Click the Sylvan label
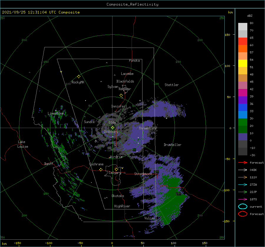265x247 pixels. click(x=113, y=87)
